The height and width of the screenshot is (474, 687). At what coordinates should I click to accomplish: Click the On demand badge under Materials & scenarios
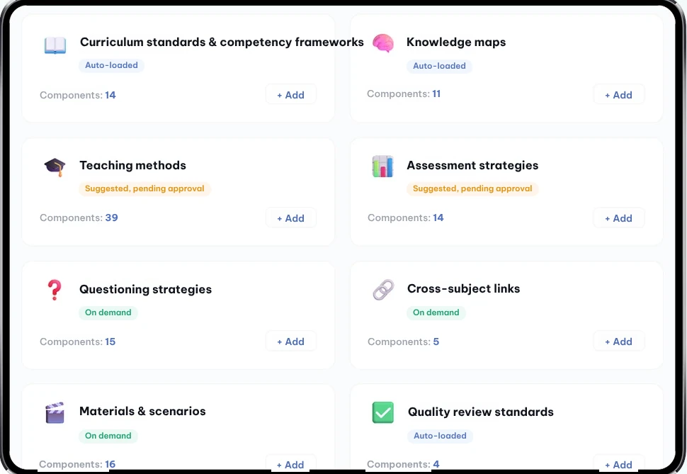(x=108, y=436)
